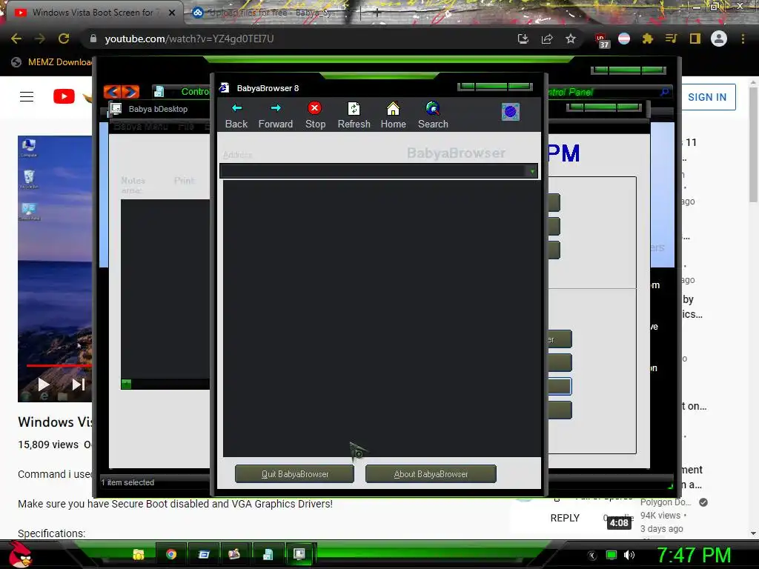The image size is (759, 569).
Task: Open the Babya Menu in bDesktop window
Action: (x=141, y=127)
